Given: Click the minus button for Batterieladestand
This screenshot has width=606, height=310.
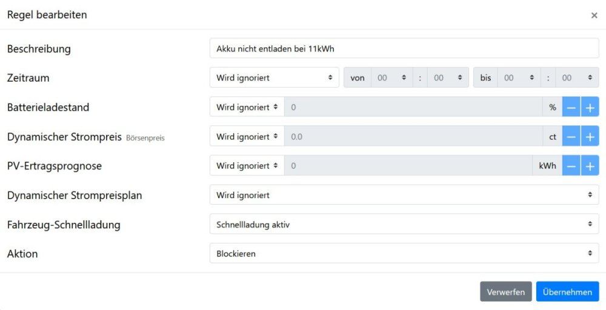Looking at the screenshot, I should (571, 107).
